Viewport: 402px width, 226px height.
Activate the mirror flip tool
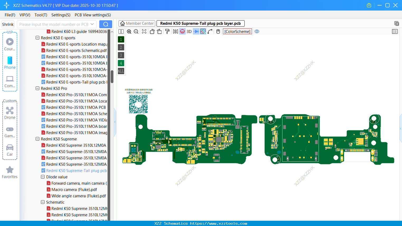pos(175,31)
